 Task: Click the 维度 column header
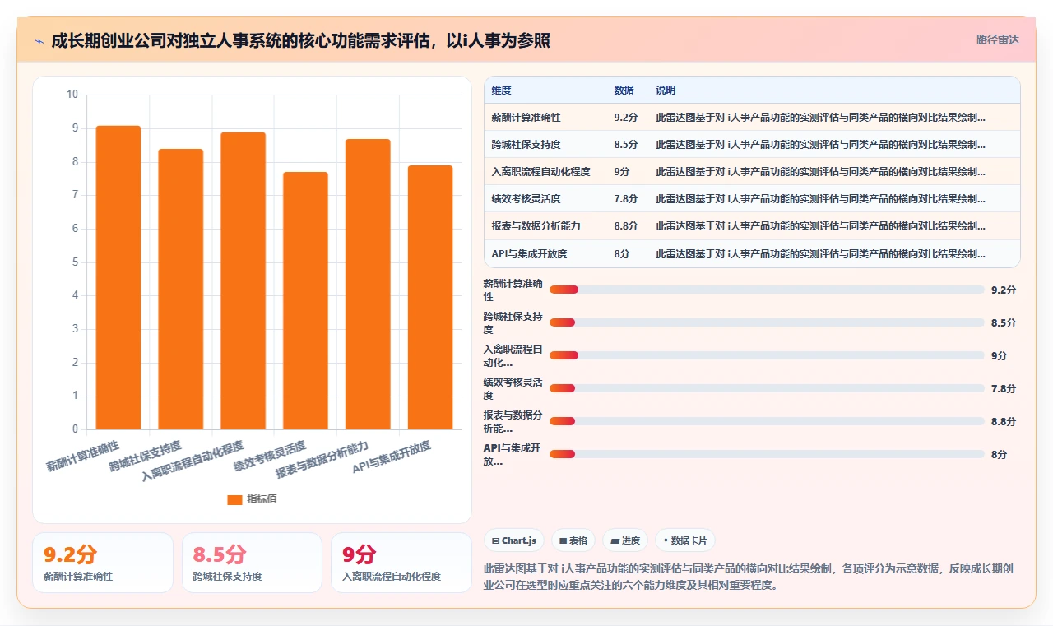pyautogui.click(x=501, y=90)
